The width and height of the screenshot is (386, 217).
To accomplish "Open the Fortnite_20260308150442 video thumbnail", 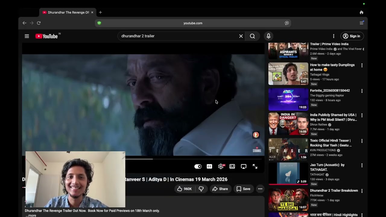I will tap(288, 99).
